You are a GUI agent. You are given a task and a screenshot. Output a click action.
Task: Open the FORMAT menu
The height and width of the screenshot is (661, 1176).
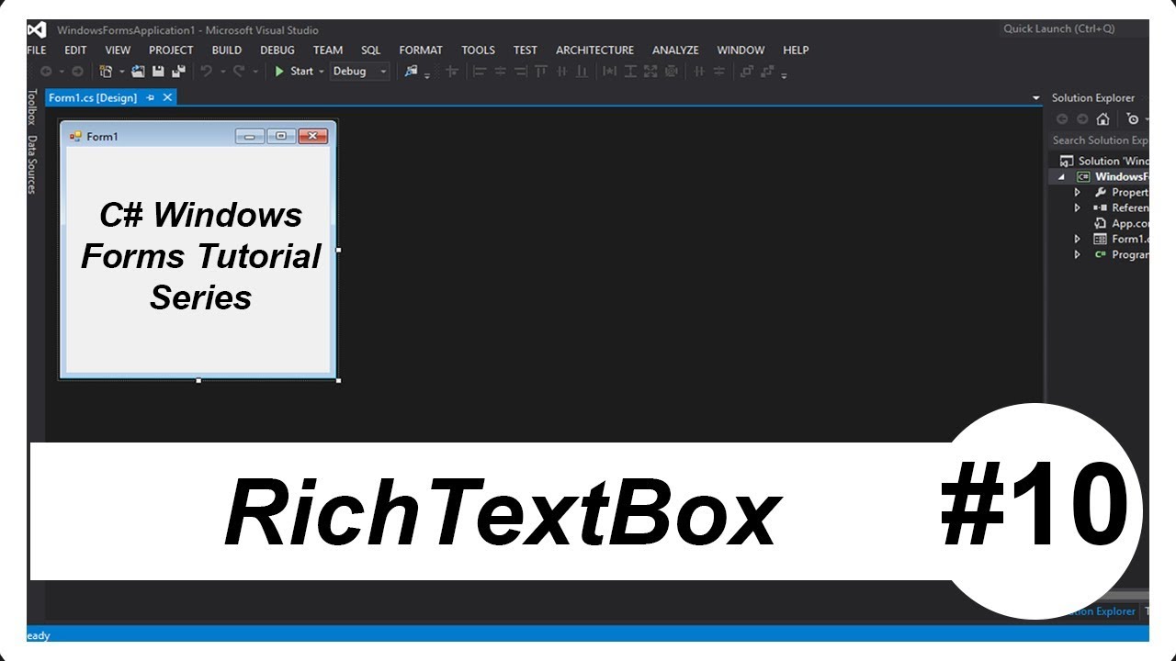(421, 50)
